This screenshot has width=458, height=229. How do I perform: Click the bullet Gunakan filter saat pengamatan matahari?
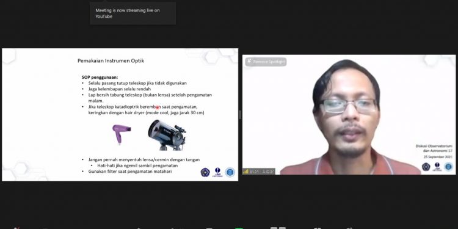[130, 172]
